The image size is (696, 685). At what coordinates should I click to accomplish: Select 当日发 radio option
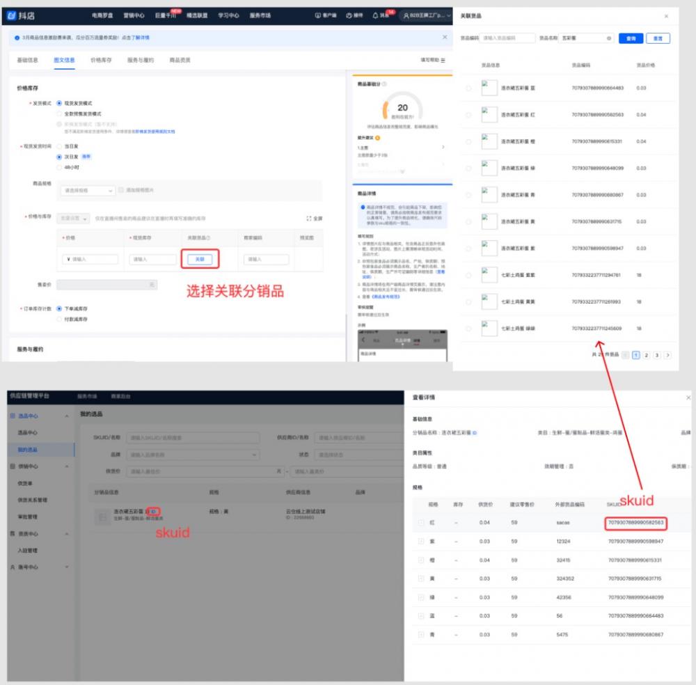pyautogui.click(x=59, y=146)
